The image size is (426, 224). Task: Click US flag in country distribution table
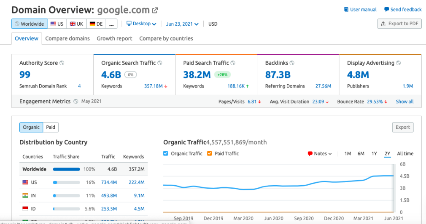[25, 182]
